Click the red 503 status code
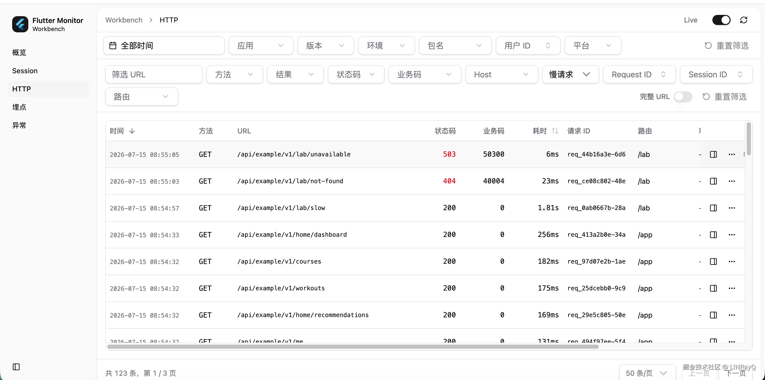The image size is (765, 380). tap(449, 154)
